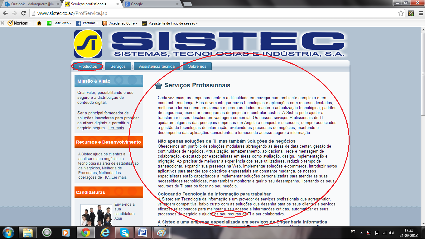Open Skype from the taskbar
This screenshot has height=239, width=425.
pyautogui.click(x=124, y=232)
